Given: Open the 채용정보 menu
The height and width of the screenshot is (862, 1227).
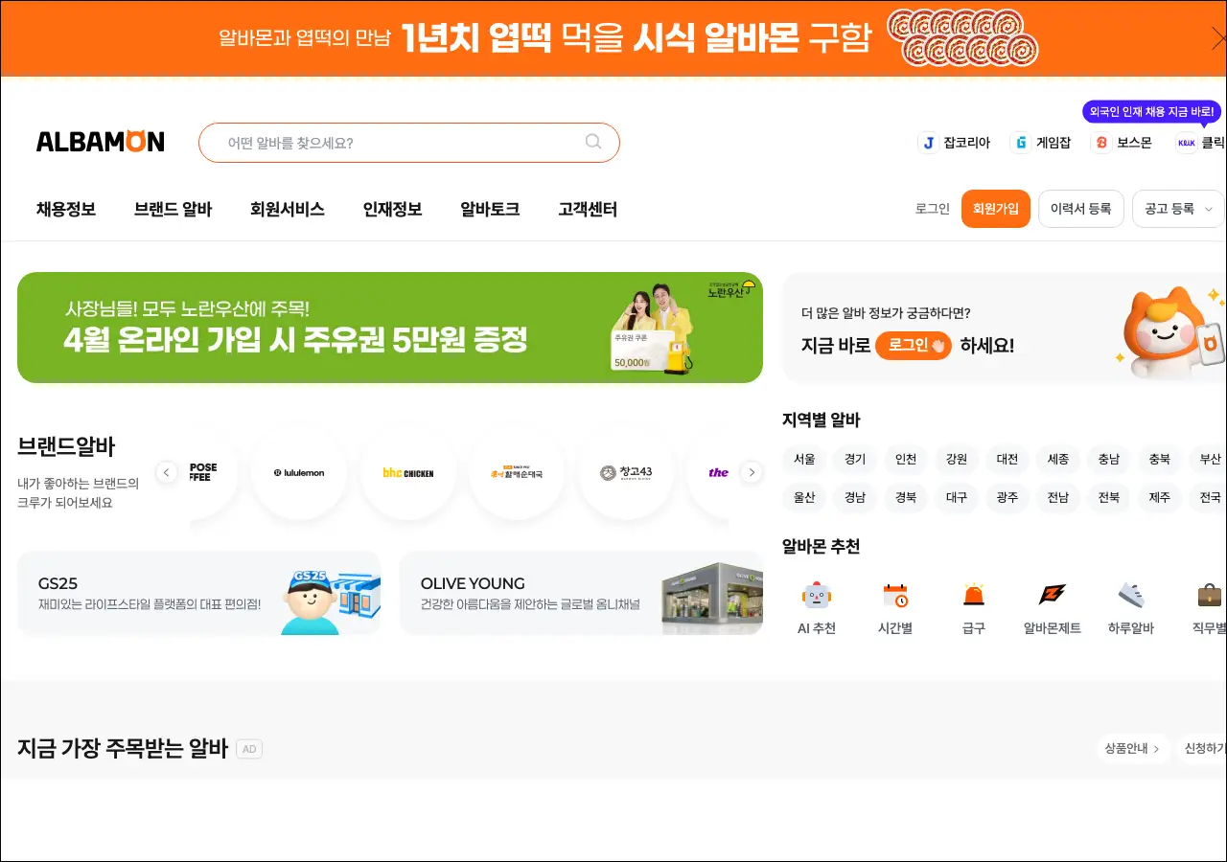Looking at the screenshot, I should point(66,209).
